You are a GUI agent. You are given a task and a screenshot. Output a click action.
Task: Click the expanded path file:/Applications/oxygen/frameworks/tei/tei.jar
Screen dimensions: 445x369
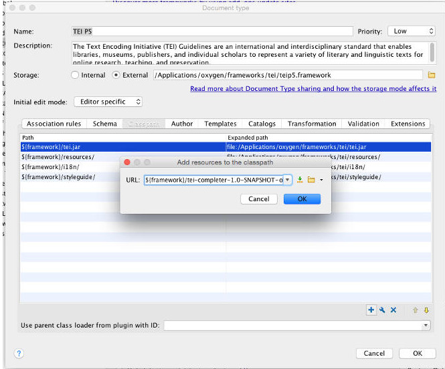pyautogui.click(x=296, y=147)
